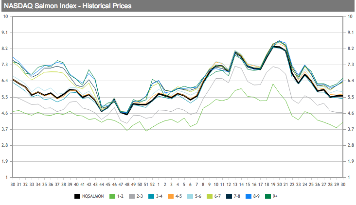Click week 19 on the x-axis
Image resolution: width=356 pixels, height=205 pixels.
[273, 185]
